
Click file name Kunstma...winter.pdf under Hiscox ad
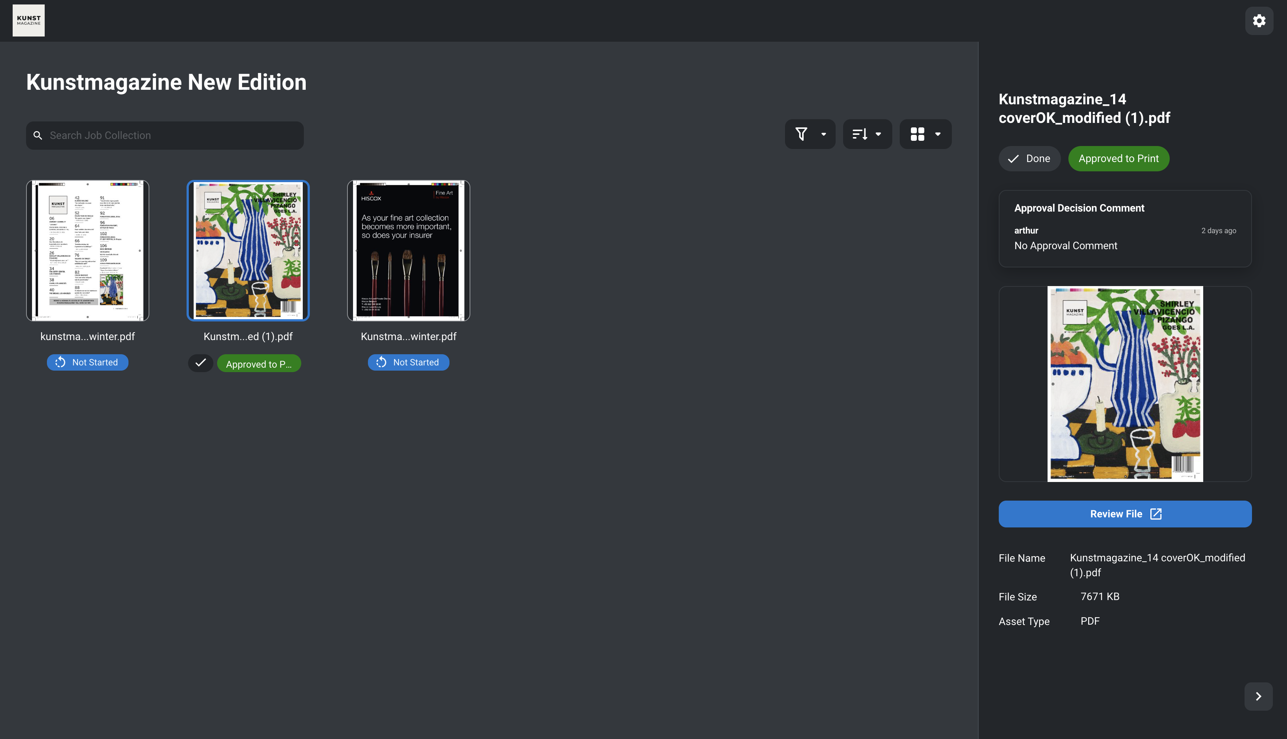pos(409,336)
